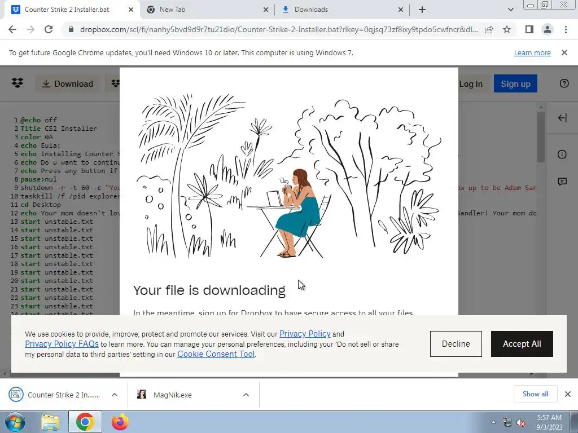Click Learn more about Chrome updates
The width and height of the screenshot is (578, 433).
(532, 52)
